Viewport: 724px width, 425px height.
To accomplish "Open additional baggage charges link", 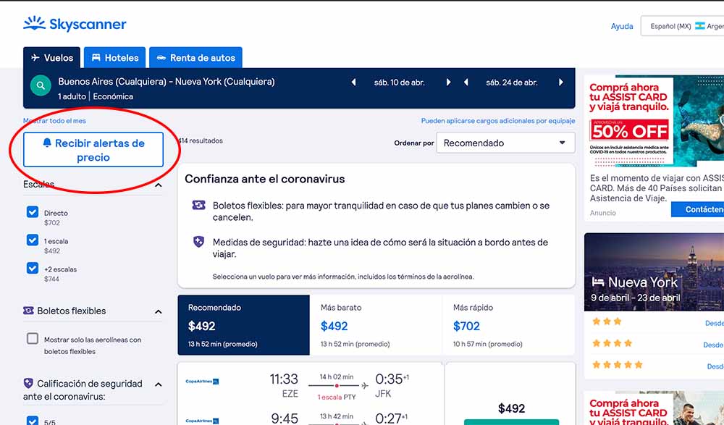I will click(498, 121).
